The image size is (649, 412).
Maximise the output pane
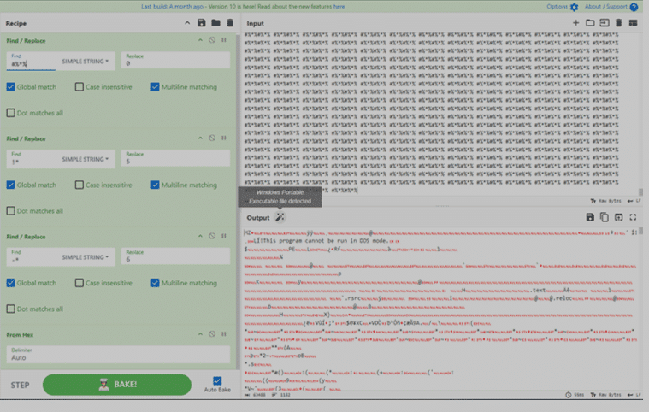point(633,217)
